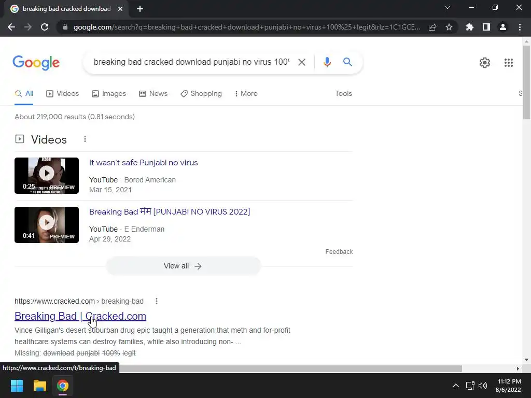Switch to the Images tab

109,94
